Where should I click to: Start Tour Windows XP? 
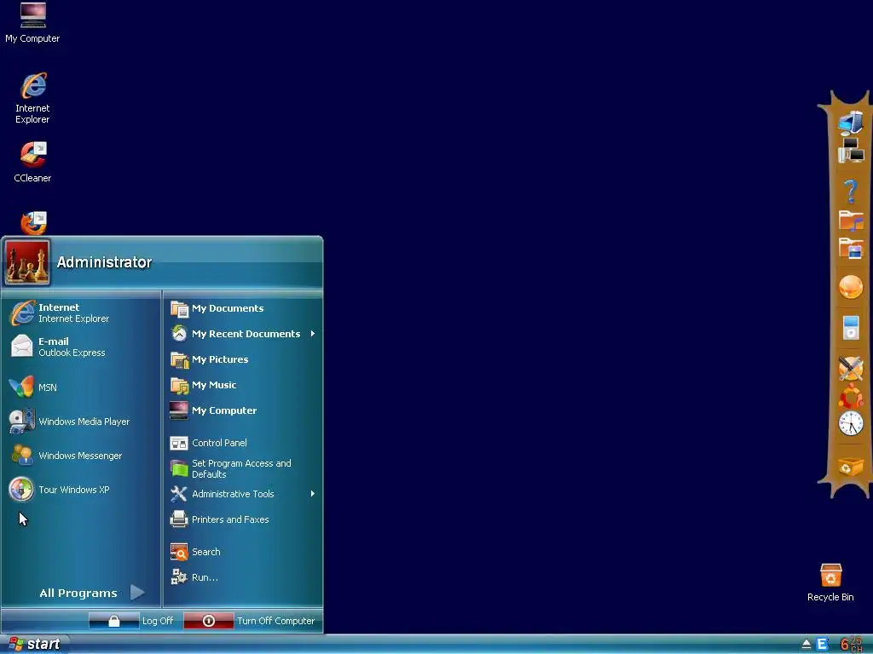click(82, 490)
